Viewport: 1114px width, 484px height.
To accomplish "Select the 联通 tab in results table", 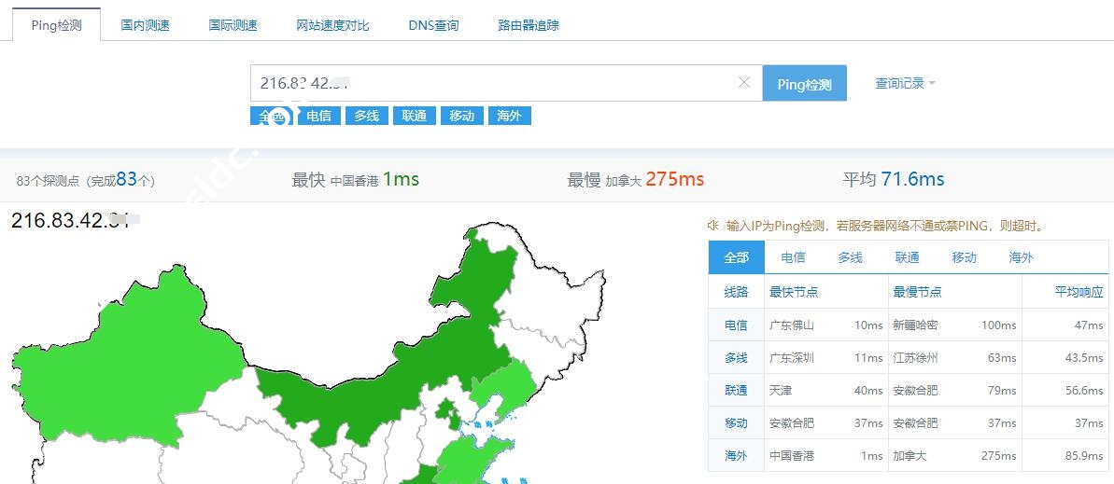I will point(908,257).
